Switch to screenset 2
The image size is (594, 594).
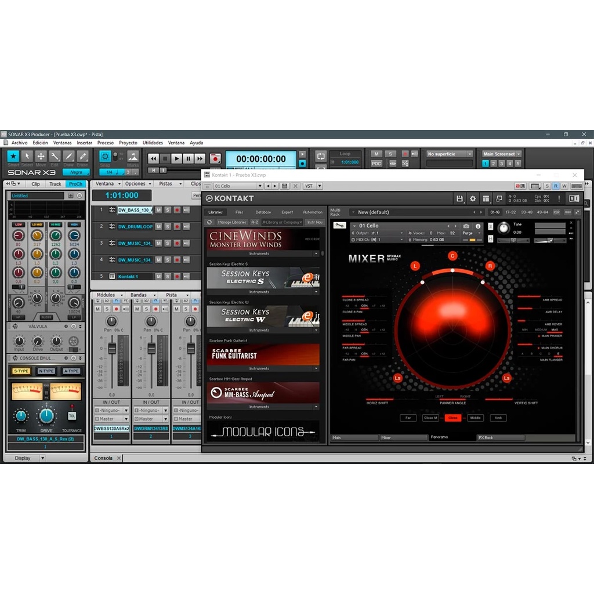click(493, 164)
